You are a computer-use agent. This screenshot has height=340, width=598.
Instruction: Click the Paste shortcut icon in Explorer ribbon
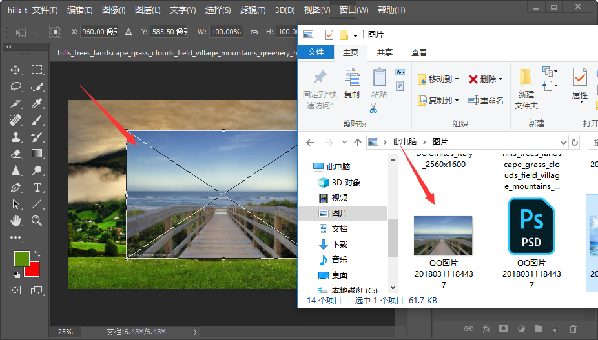click(400, 86)
